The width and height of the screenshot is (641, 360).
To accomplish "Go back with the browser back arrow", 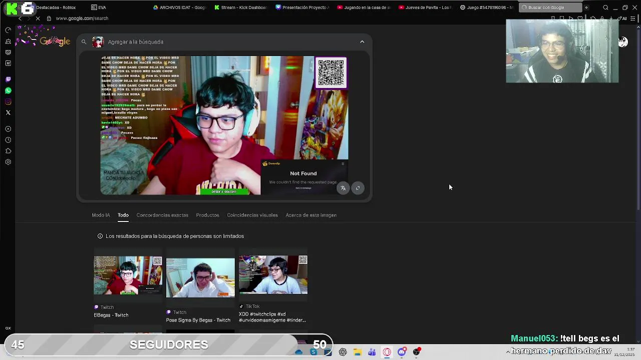I will (x=20, y=18).
